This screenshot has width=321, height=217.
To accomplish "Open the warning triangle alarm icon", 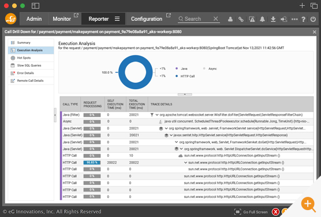I will click(252, 19).
